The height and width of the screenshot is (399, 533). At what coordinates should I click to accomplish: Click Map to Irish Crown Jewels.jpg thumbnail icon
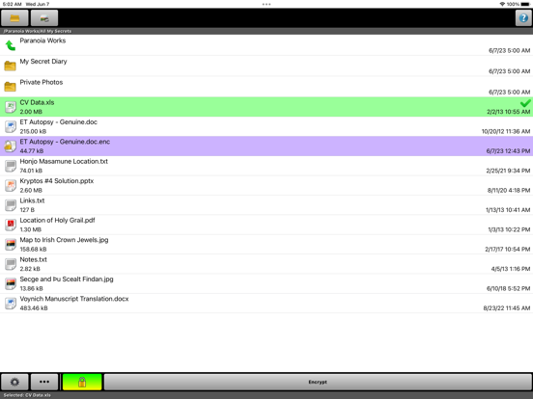pos(11,244)
